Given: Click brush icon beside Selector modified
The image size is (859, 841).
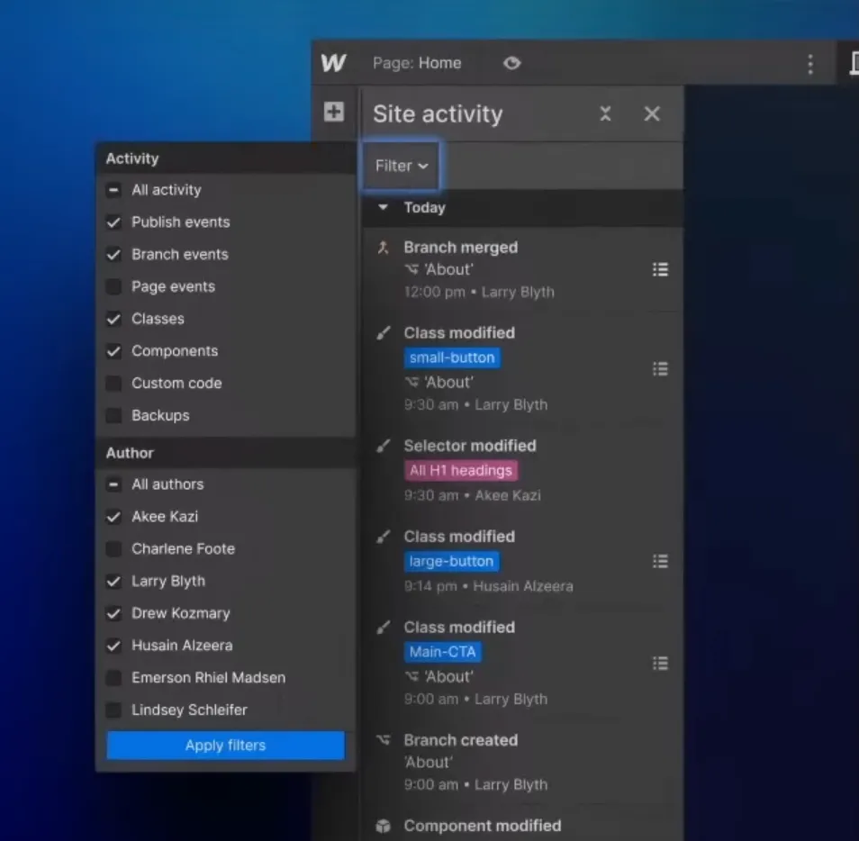Looking at the screenshot, I should coord(384,446).
